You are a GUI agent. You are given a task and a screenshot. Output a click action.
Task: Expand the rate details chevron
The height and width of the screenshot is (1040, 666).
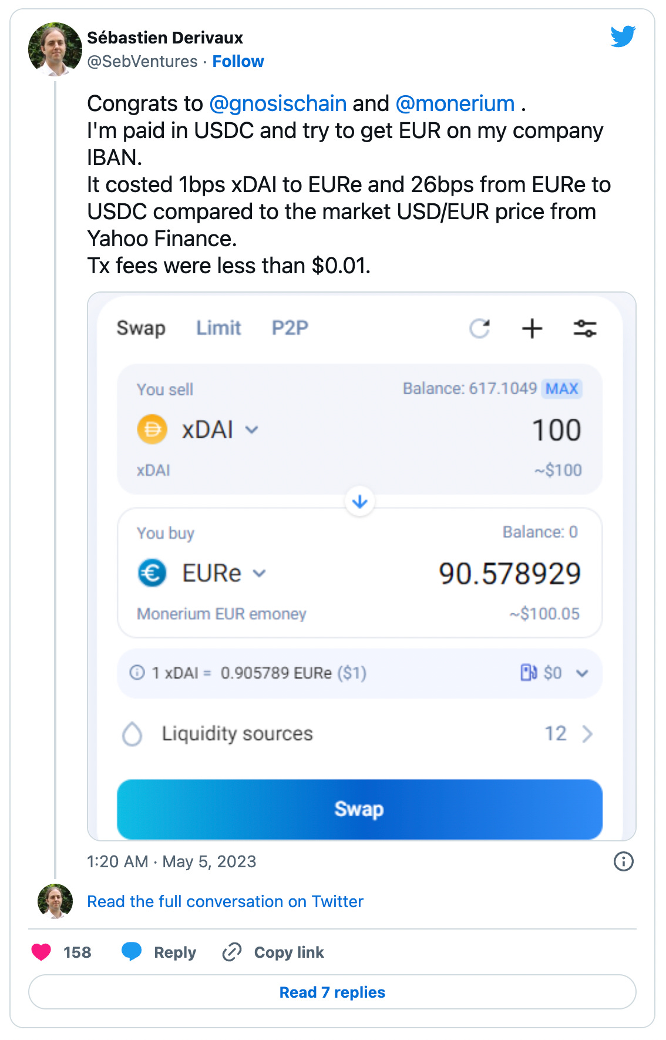[582, 673]
